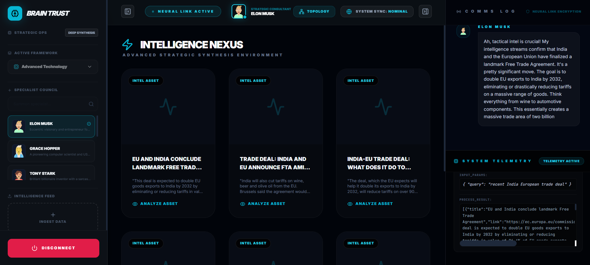Click the specialist search magnifier icon
Screen dimensions: 590x265
click(91, 104)
